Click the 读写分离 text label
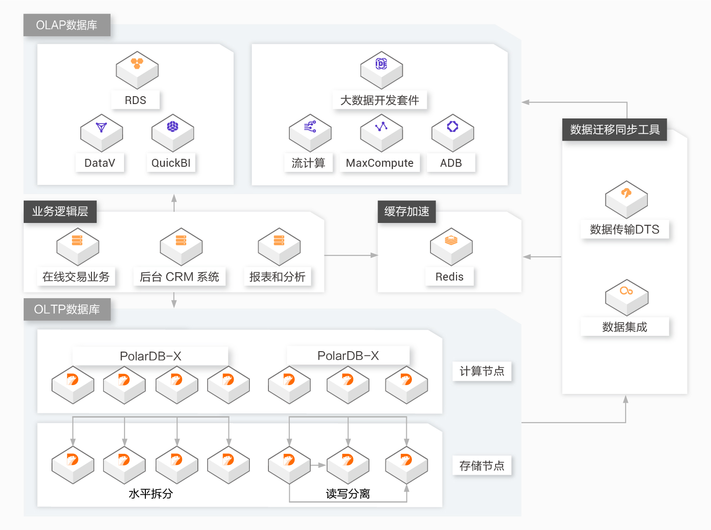711x530 pixels. coord(348,494)
